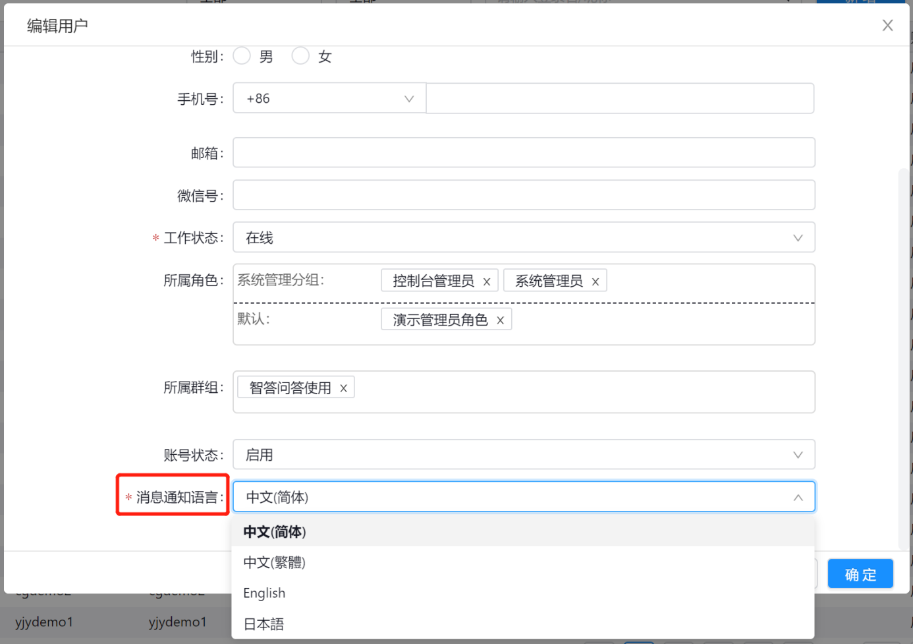Close the 编辑用户 dialog
The image size is (913, 644).
[887, 25]
